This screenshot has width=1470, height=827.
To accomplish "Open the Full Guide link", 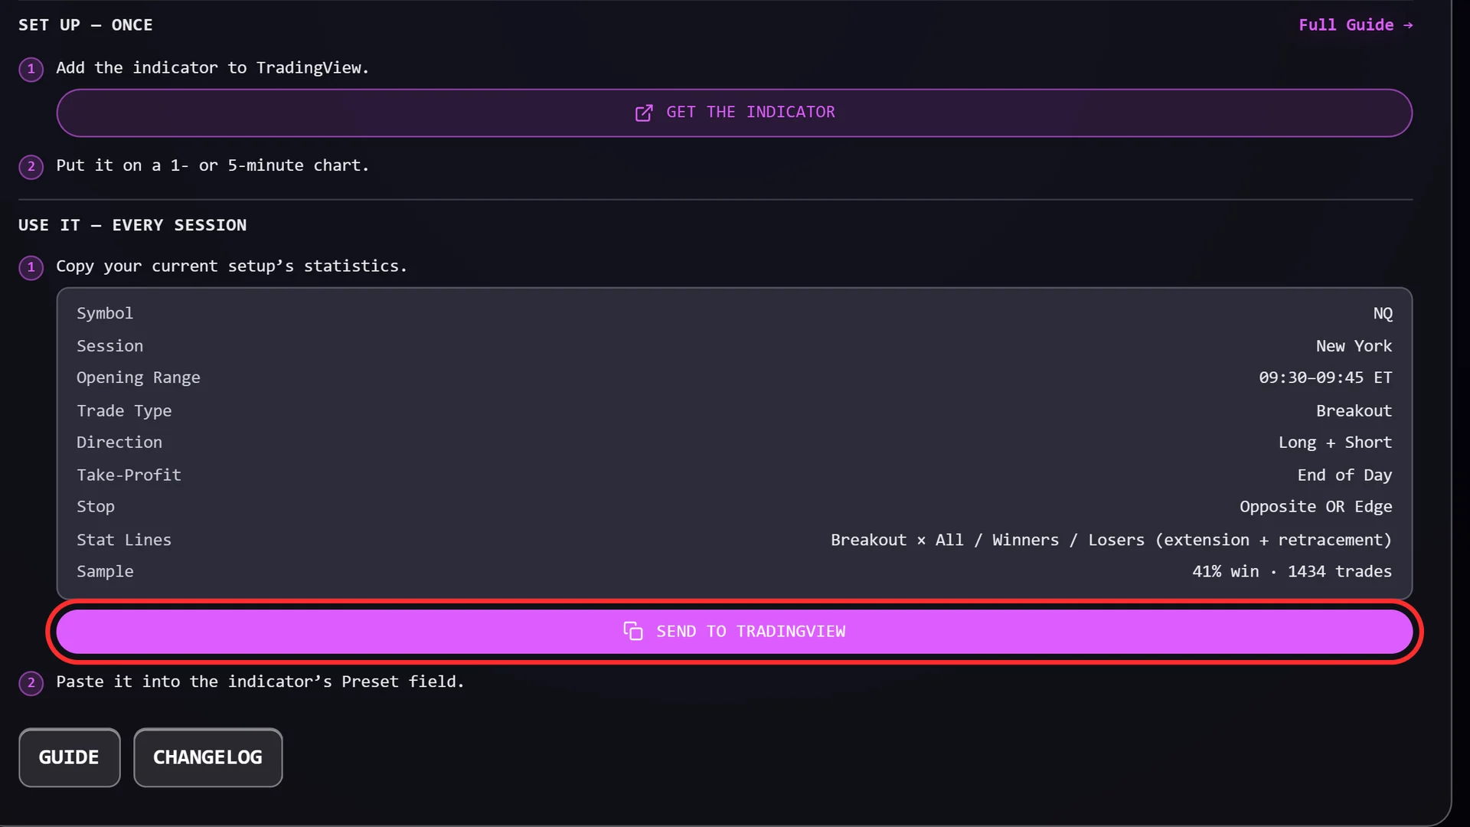I will coord(1355,25).
